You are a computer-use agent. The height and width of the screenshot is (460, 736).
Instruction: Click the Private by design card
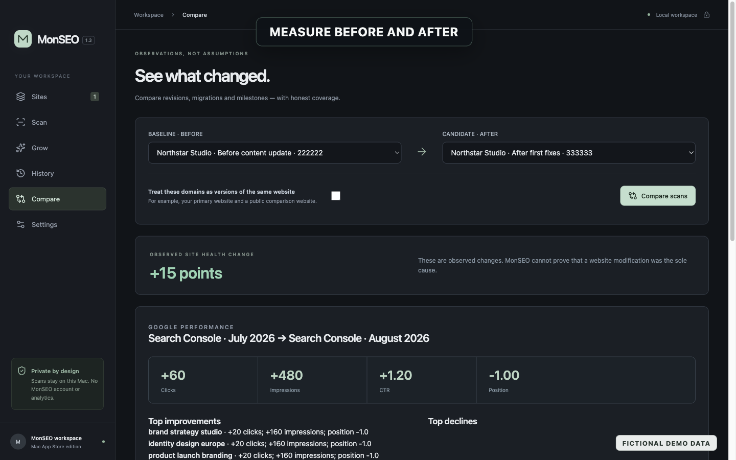[x=57, y=384]
